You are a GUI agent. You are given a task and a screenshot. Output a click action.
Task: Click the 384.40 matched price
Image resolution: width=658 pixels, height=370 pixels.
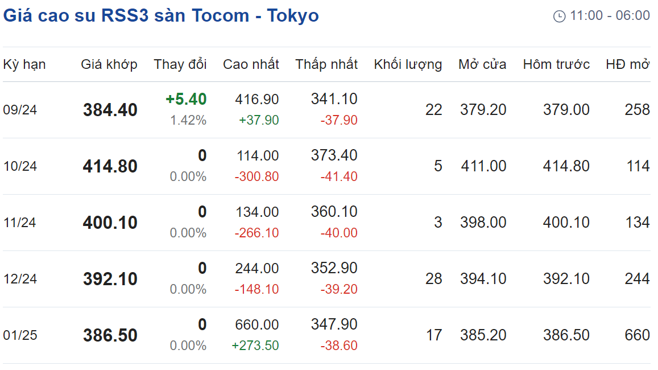pos(110,110)
